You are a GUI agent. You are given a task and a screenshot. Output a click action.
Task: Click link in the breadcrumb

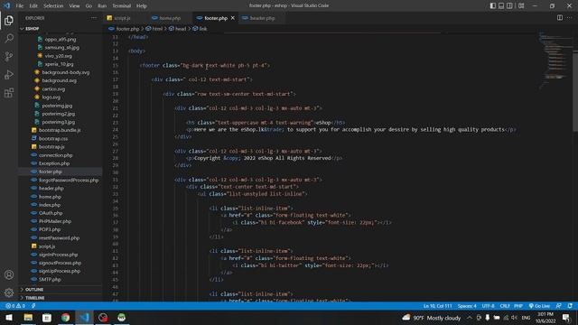click(202, 29)
